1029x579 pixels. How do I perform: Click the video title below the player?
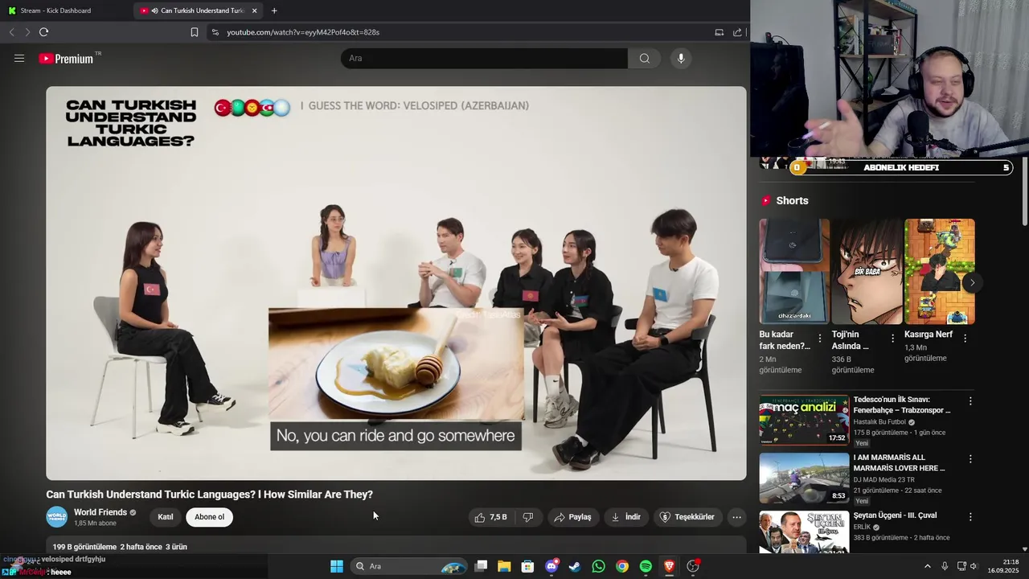209,495
